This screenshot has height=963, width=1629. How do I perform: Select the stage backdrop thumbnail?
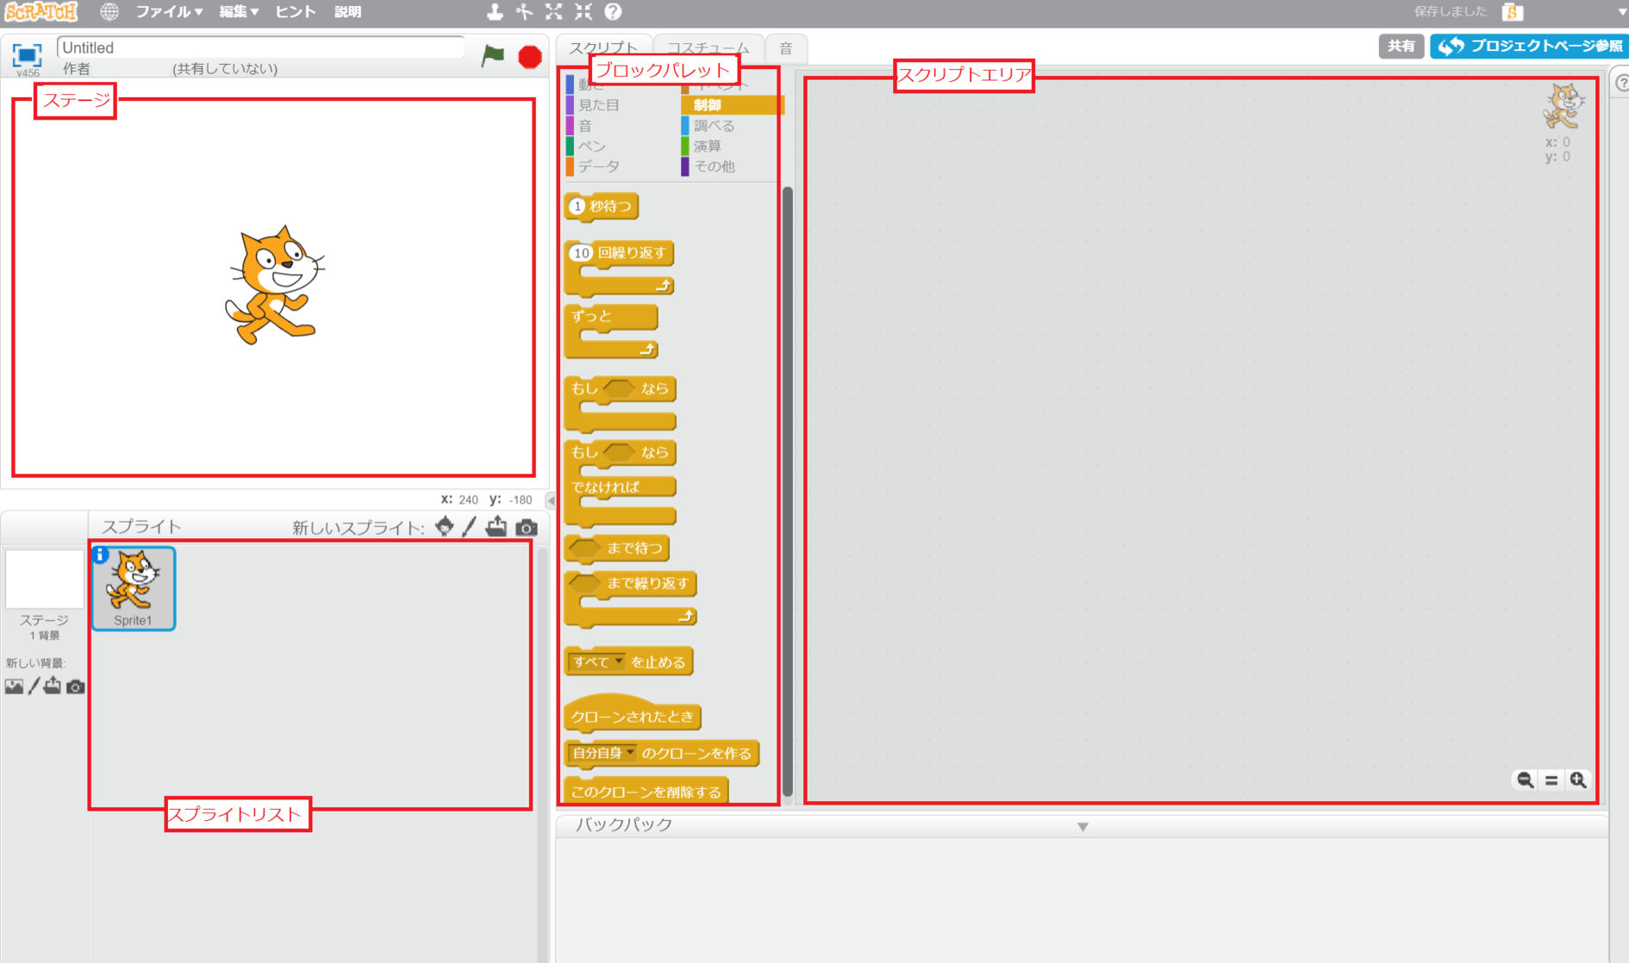click(45, 581)
